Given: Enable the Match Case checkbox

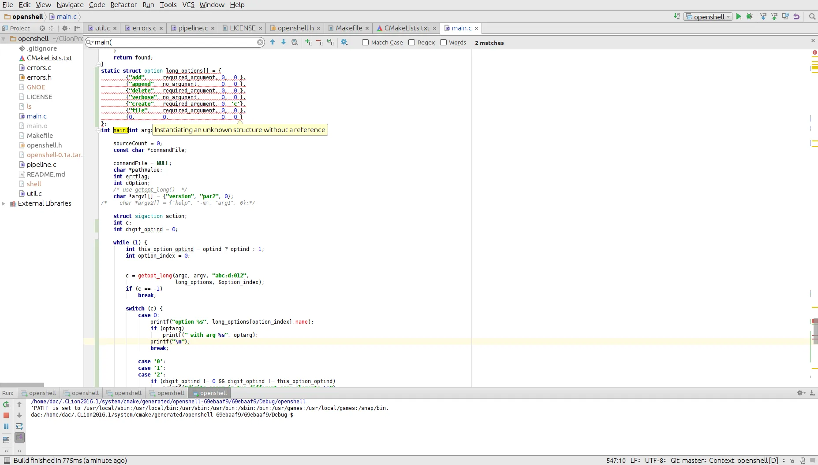Looking at the screenshot, I should point(365,43).
